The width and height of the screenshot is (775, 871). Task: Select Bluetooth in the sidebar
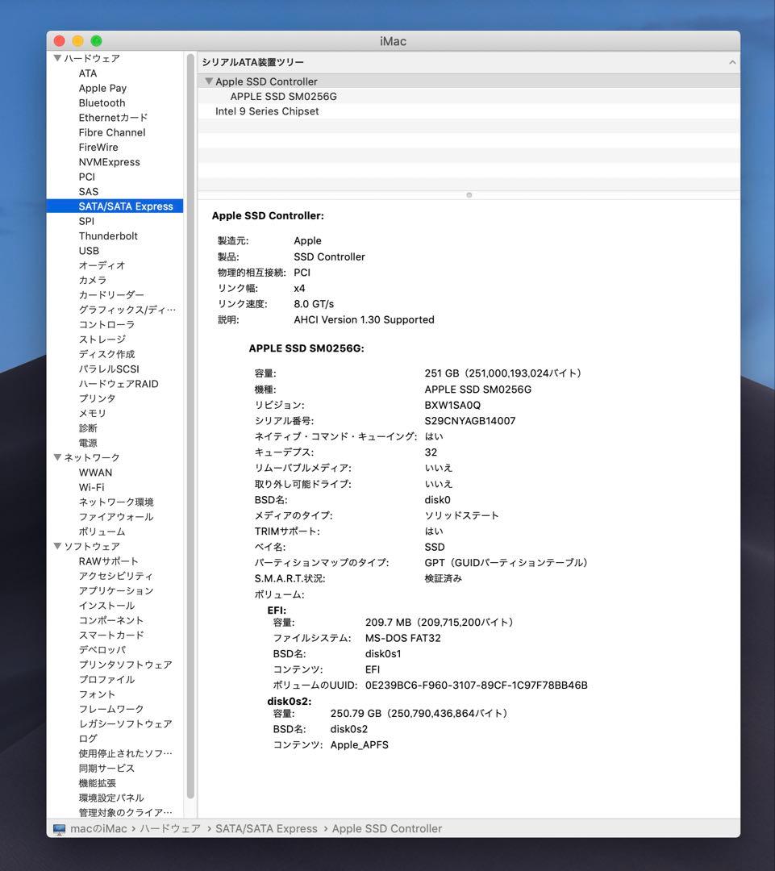point(102,102)
